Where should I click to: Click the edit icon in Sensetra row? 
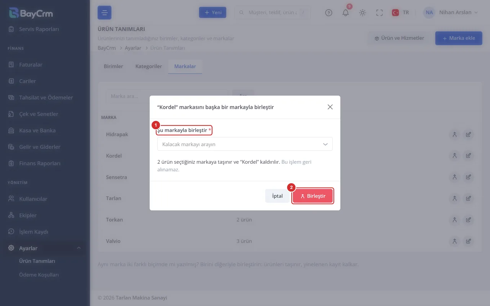click(x=468, y=177)
